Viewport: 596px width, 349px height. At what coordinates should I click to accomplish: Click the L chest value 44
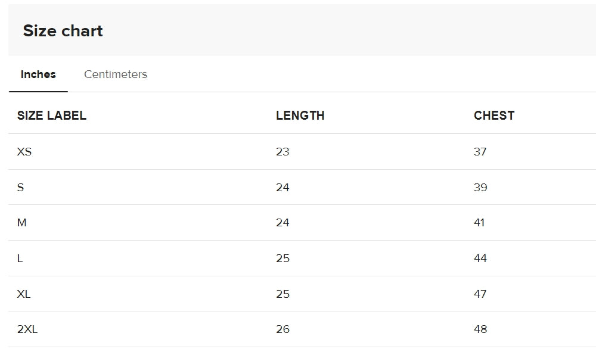click(x=480, y=258)
